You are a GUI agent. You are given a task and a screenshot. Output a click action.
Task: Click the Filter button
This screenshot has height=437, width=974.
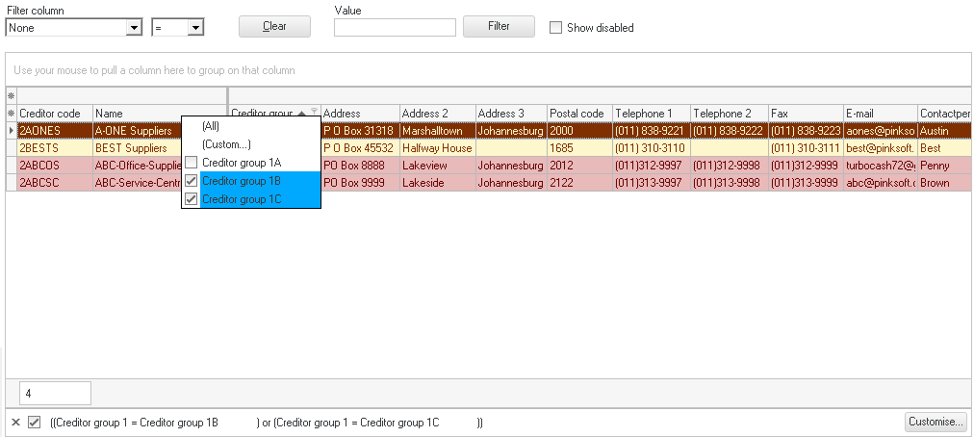499,26
